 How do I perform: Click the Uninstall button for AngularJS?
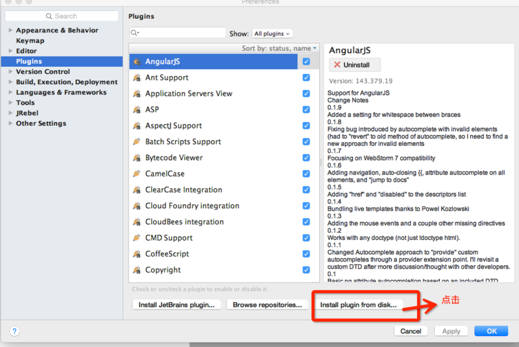(354, 65)
